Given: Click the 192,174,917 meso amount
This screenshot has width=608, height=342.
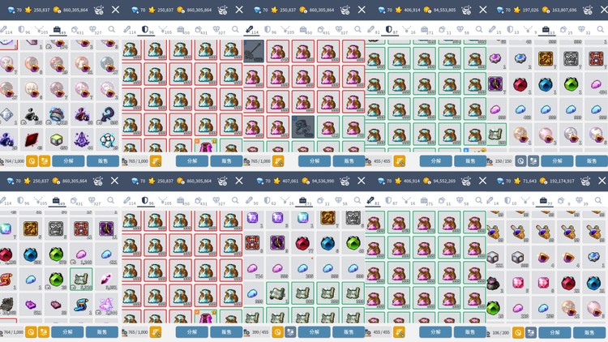Looking at the screenshot, I should click(x=563, y=181).
